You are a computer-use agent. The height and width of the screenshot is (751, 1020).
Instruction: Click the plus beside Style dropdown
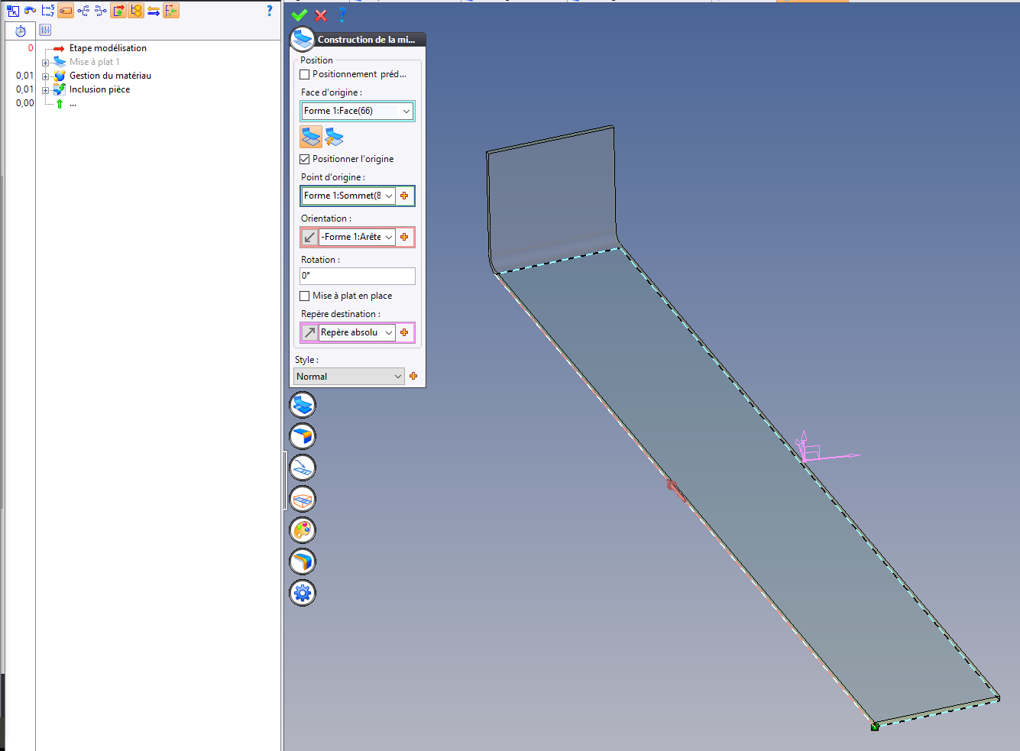coord(413,377)
